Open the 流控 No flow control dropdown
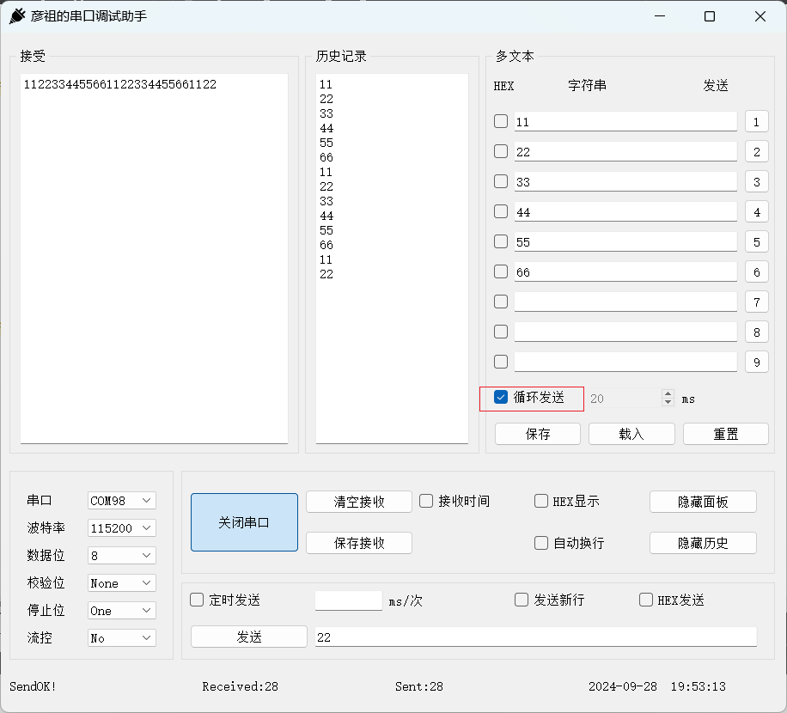The width and height of the screenshot is (787, 713). 121,638
